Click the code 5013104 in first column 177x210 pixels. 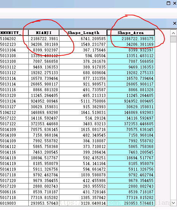(14, 50)
